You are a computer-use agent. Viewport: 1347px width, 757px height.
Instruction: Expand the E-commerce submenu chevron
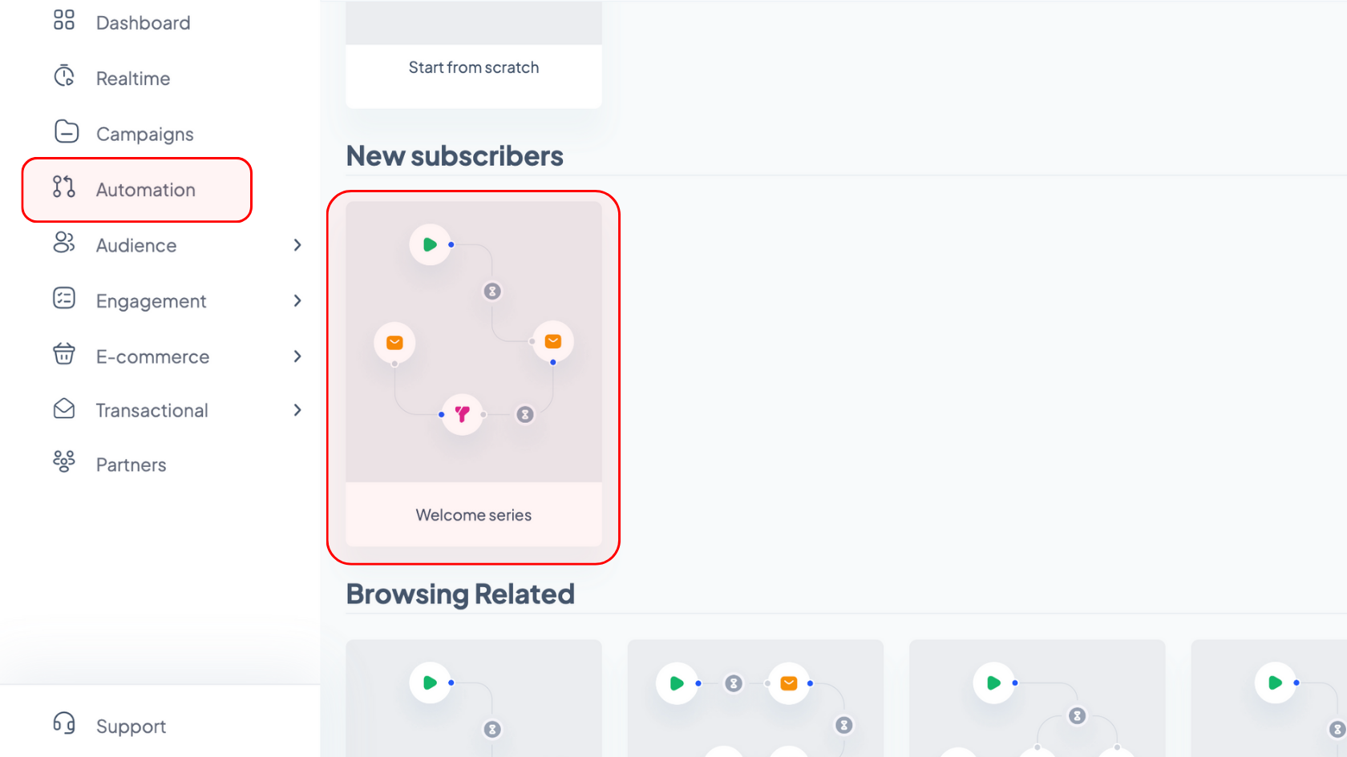[297, 356]
